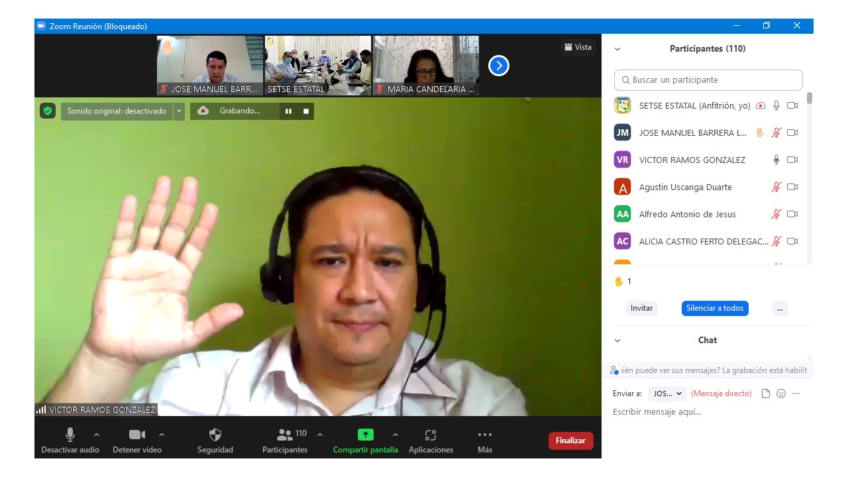The height and width of the screenshot is (477, 848).
Task: Click the Invitar button
Action: pos(641,308)
